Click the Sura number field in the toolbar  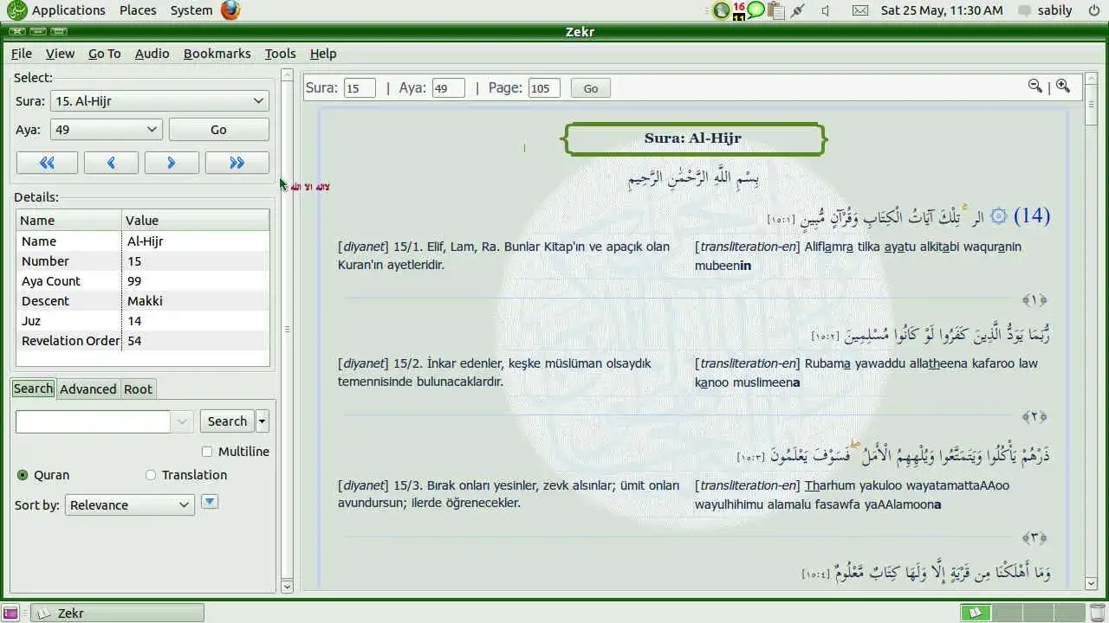click(x=360, y=88)
